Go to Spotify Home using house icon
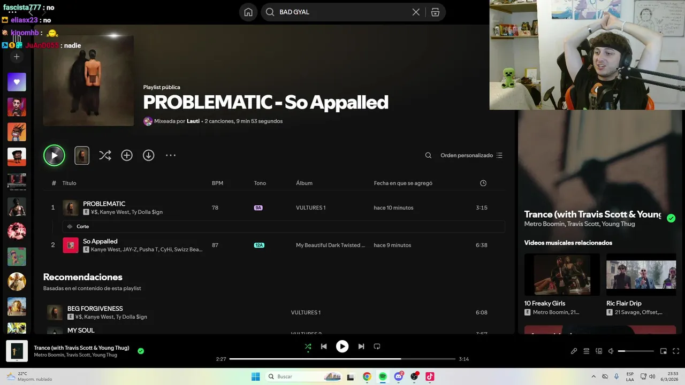This screenshot has width=685, height=385. [x=248, y=12]
